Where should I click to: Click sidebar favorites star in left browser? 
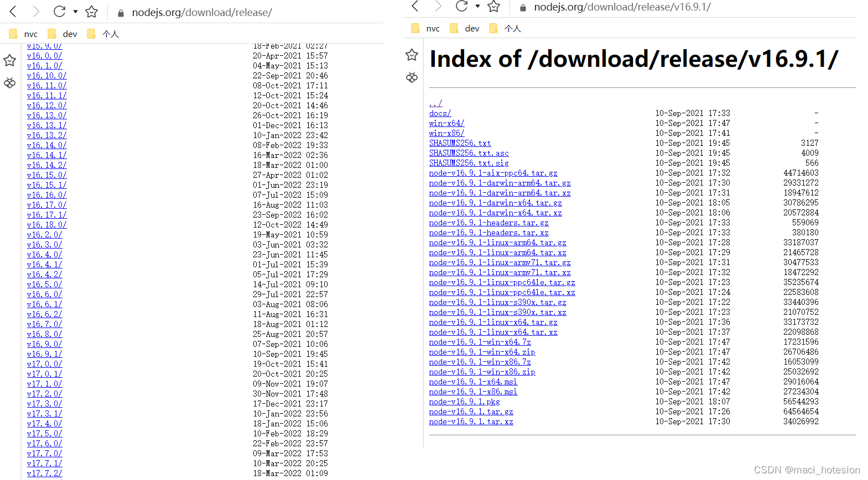(9, 60)
